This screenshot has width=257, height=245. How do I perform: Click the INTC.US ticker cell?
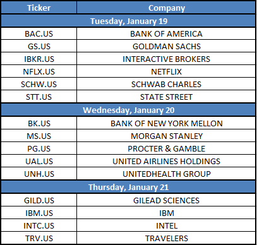point(39,225)
